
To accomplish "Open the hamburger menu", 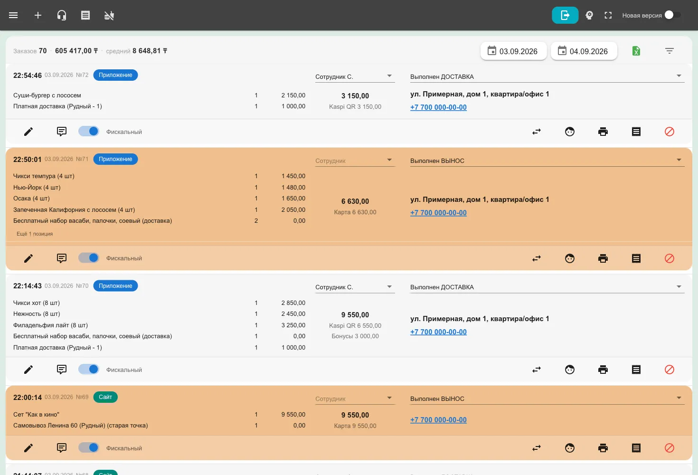I will coord(13,15).
